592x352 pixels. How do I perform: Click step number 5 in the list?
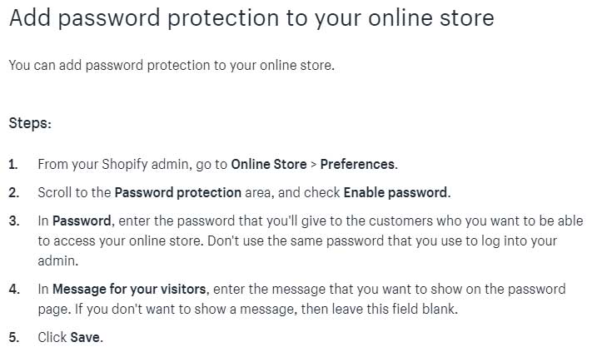click(13, 338)
